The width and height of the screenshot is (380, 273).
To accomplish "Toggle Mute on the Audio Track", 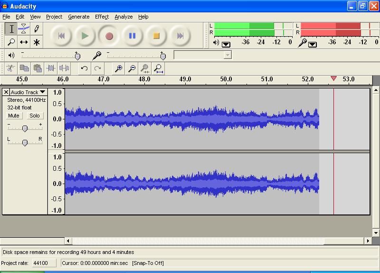I will tap(14, 116).
